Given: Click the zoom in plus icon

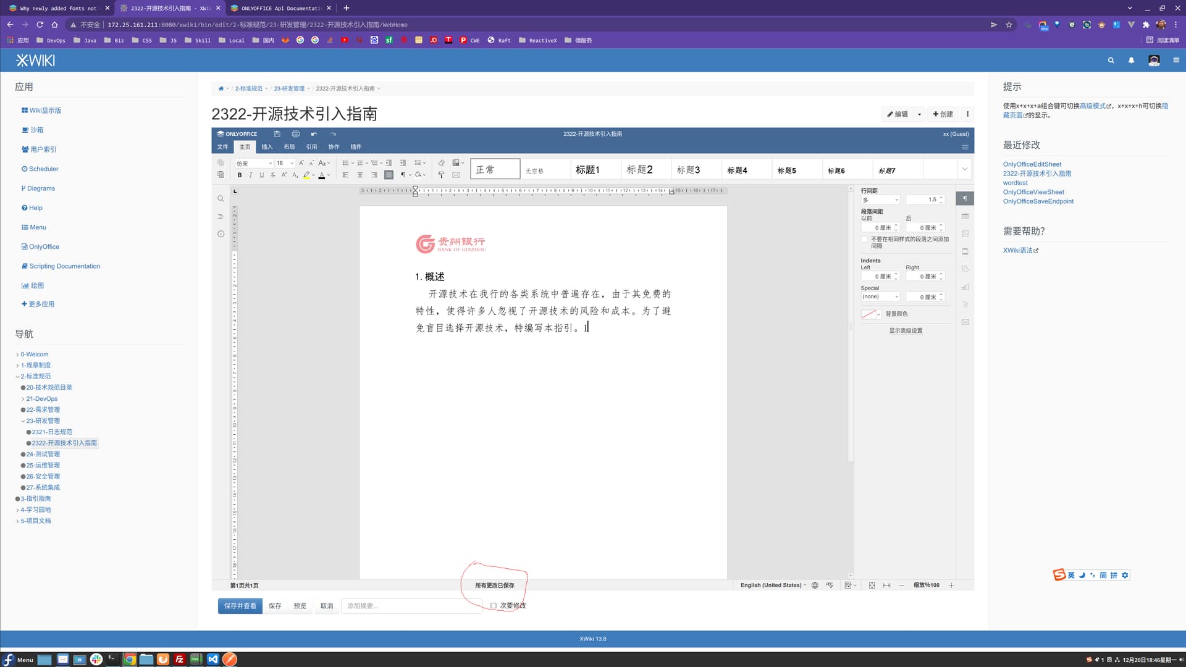Looking at the screenshot, I should [951, 585].
